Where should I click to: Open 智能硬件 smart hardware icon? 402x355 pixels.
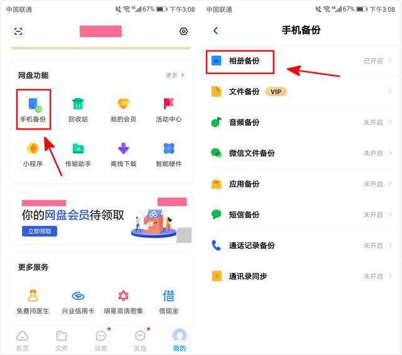tap(168, 148)
